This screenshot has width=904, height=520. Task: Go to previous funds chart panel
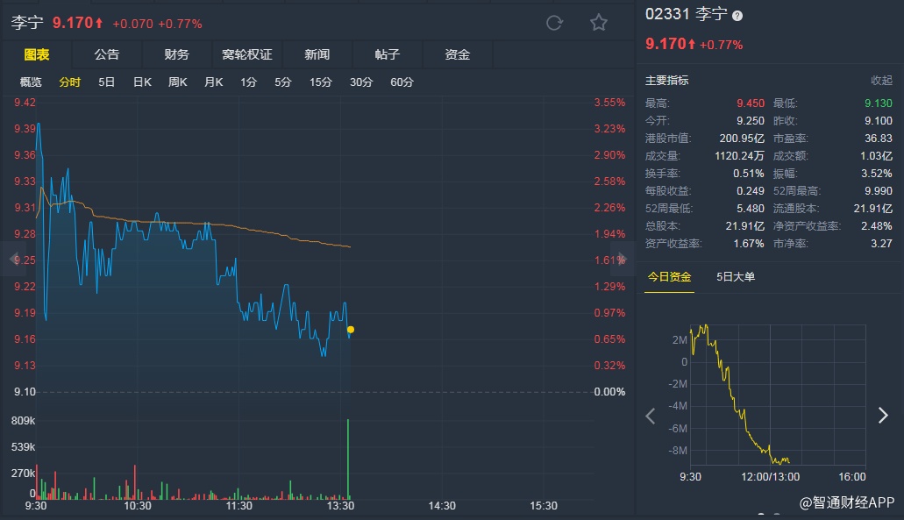[651, 416]
